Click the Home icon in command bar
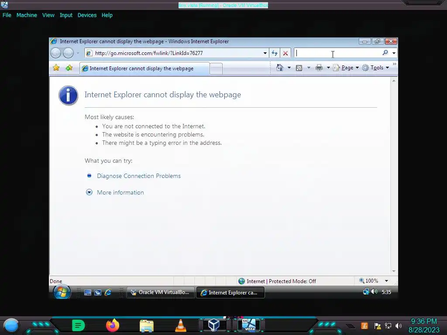447x335 pixels. point(280,68)
